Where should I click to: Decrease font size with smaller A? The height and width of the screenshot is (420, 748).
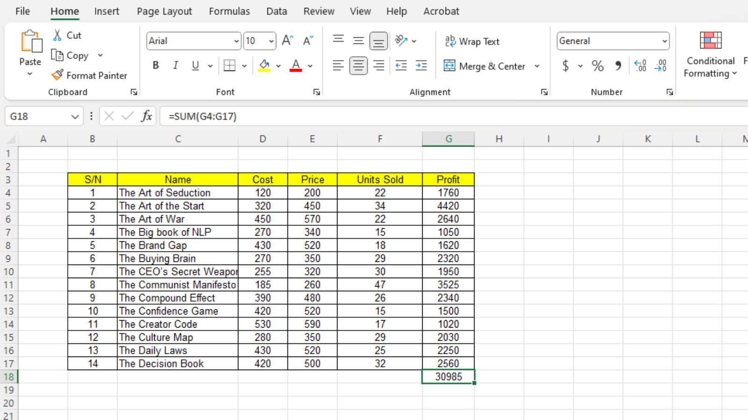coord(308,41)
